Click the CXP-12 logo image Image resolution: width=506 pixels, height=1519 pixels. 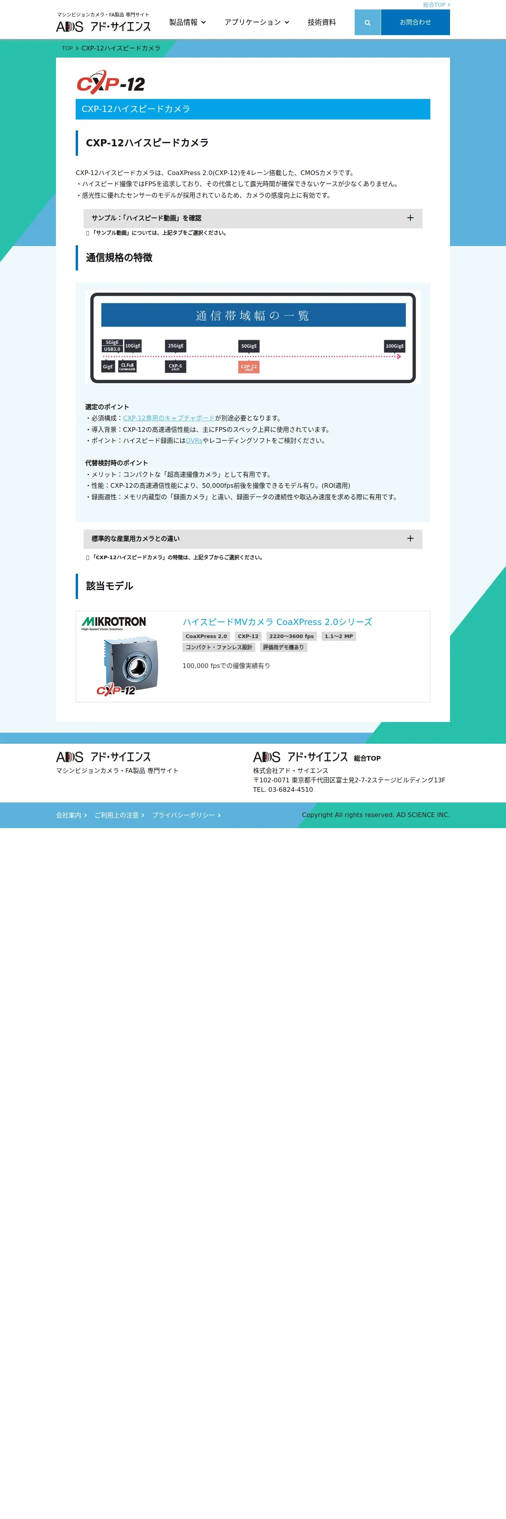click(x=111, y=82)
